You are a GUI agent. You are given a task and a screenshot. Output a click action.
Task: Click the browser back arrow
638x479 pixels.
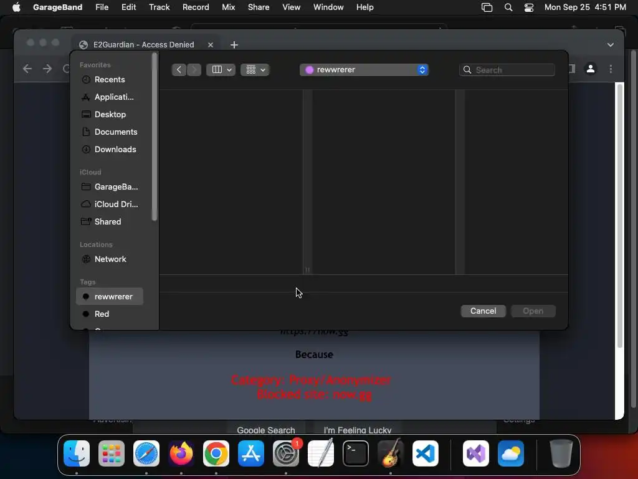[27, 69]
